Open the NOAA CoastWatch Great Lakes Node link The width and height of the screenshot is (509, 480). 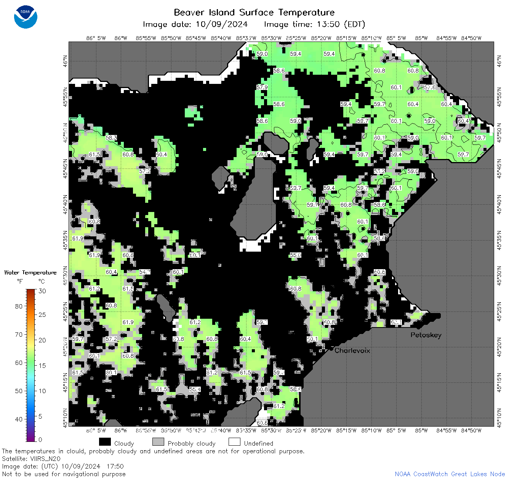tap(450, 474)
